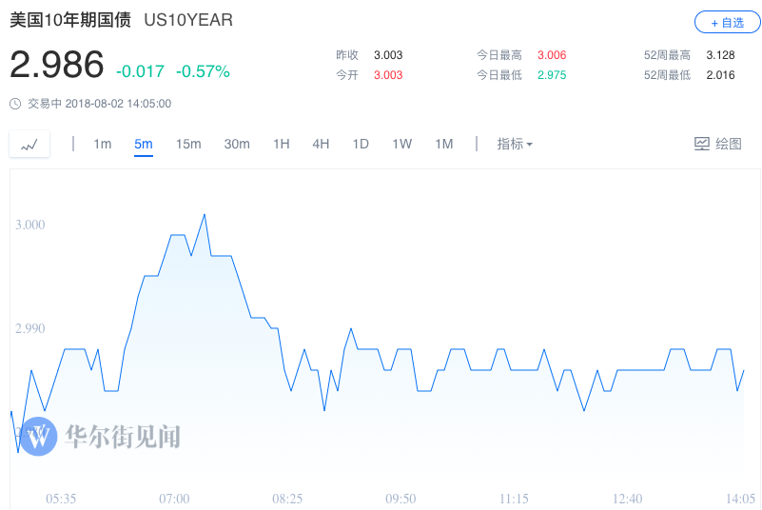The image size is (762, 510).
Task: Click the 14:05 x-axis label
Action: [741, 499]
